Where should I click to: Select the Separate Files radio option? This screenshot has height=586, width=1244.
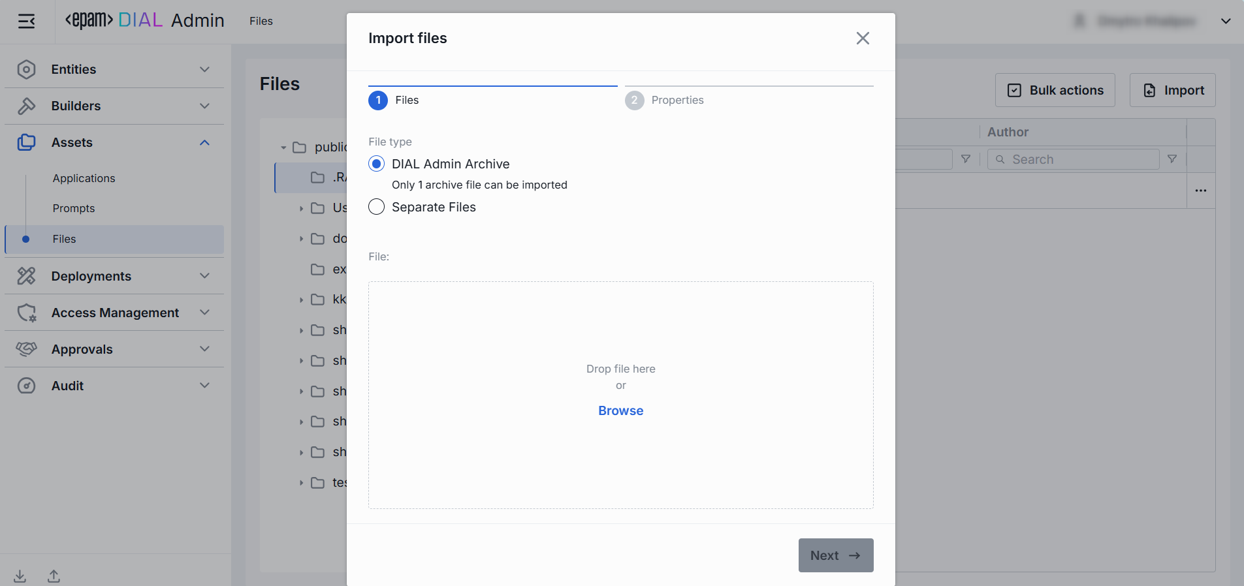click(x=377, y=207)
